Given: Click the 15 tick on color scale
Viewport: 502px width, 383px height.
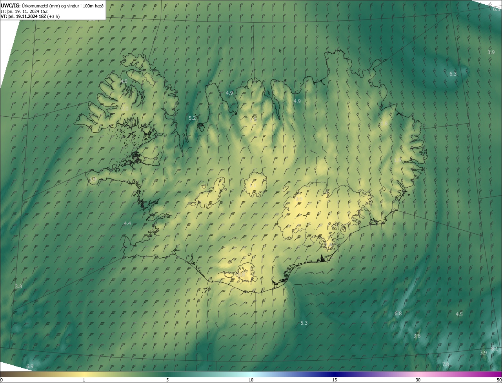Looking at the screenshot, I should click(x=335, y=380).
